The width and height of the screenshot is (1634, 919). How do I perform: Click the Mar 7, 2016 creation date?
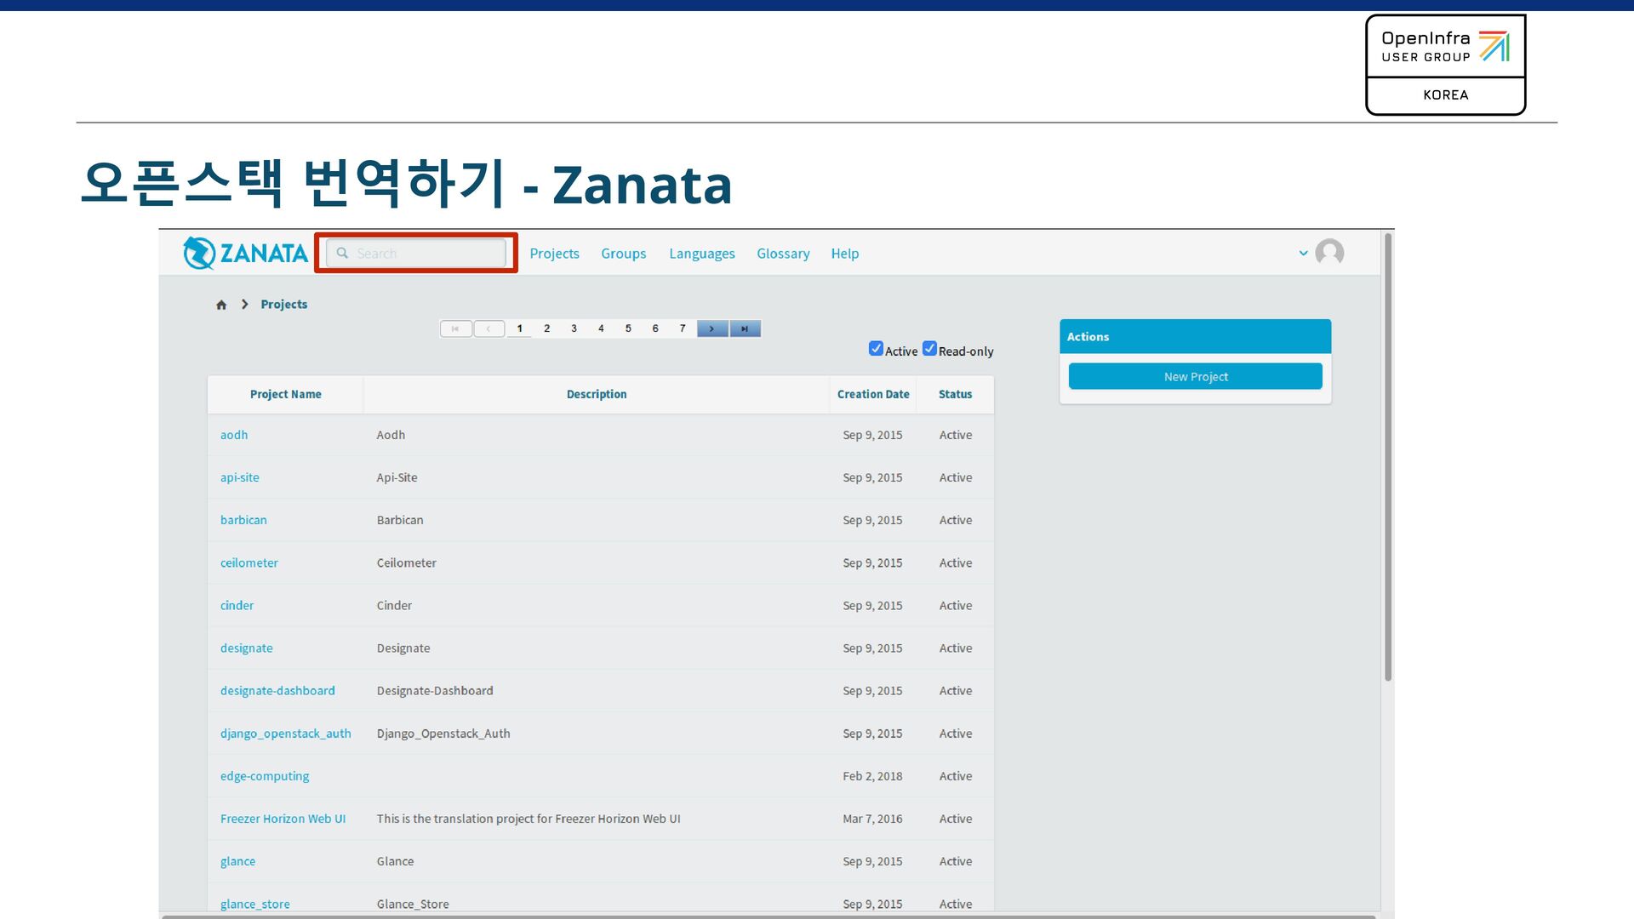[x=872, y=819]
